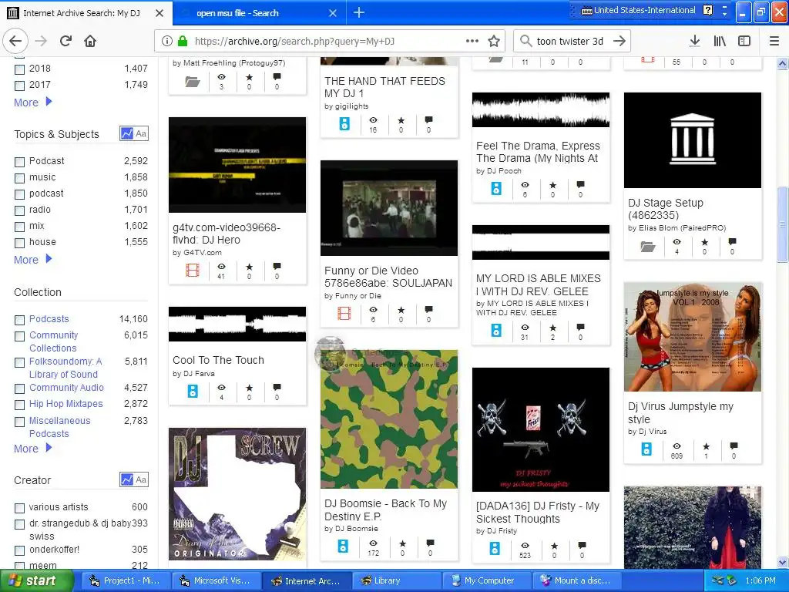Open Podcasts collection link

coord(49,318)
